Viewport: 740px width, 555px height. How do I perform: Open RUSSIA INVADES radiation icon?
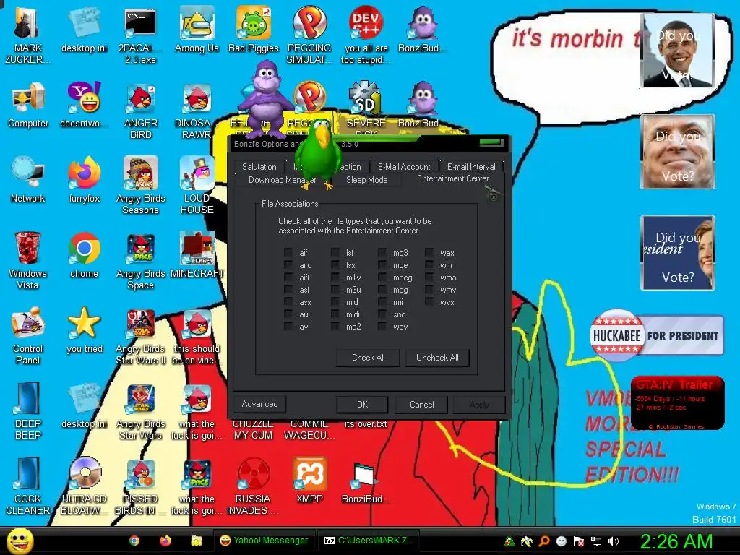[253, 486]
